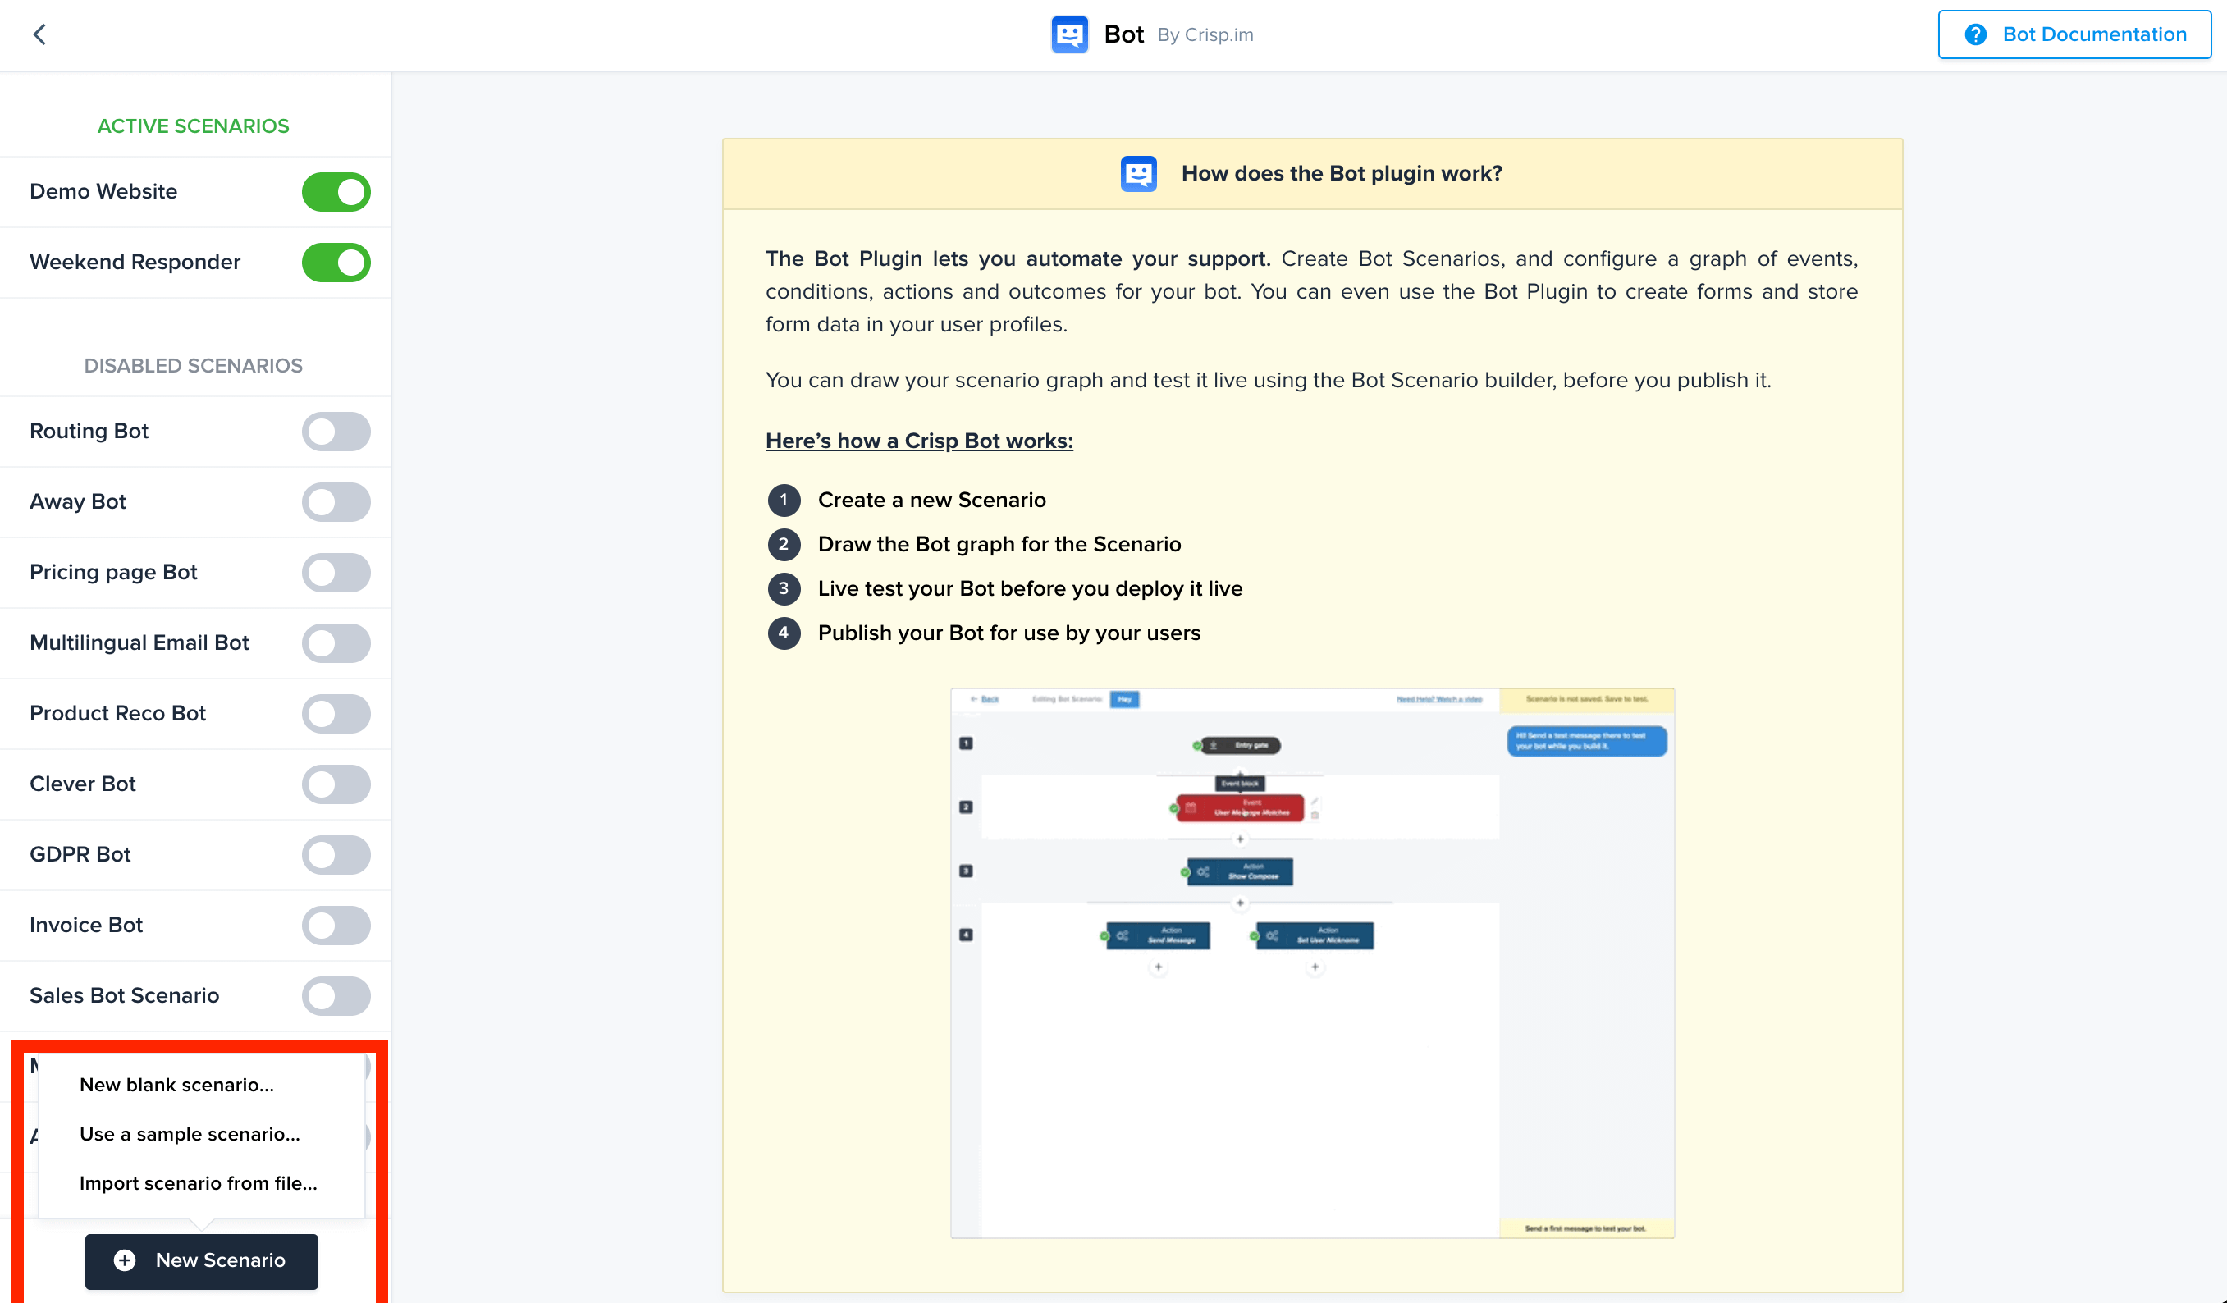2227x1303 pixels.
Task: Click the Bot logo in header
Action: click(x=1069, y=34)
